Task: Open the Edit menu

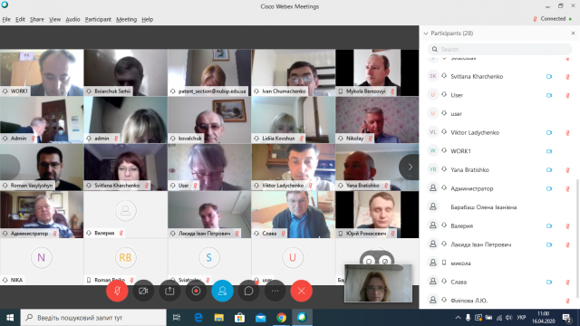Action: tap(20, 19)
